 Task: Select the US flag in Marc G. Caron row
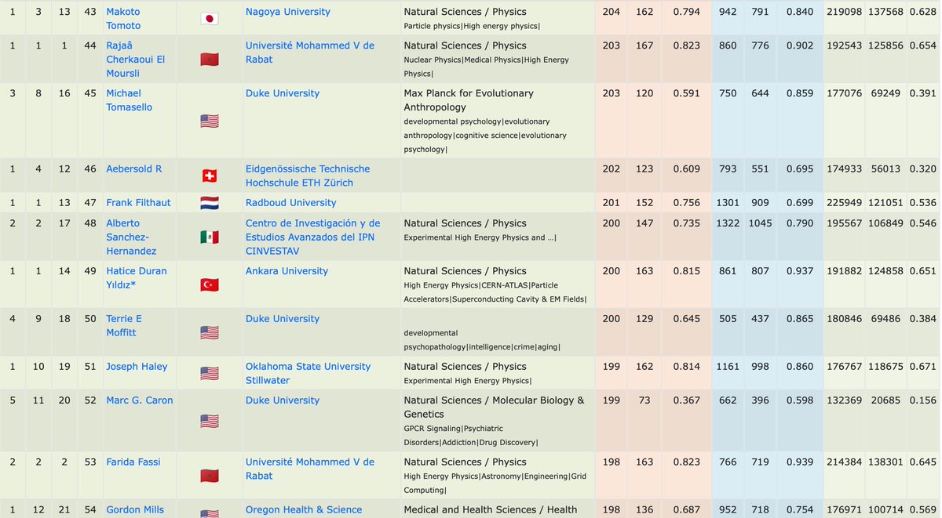click(209, 421)
